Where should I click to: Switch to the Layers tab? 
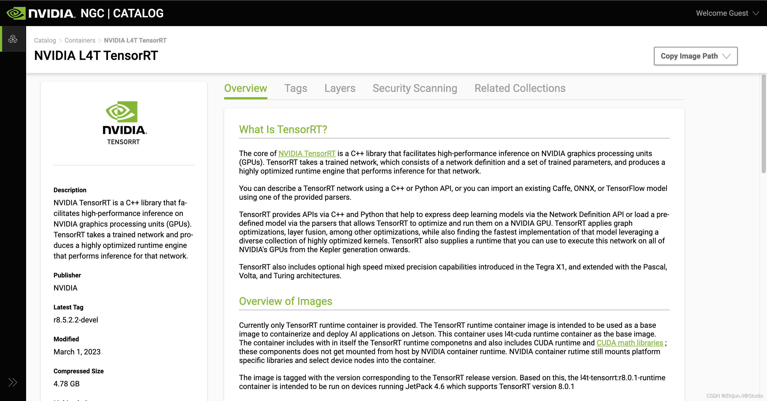tap(340, 88)
